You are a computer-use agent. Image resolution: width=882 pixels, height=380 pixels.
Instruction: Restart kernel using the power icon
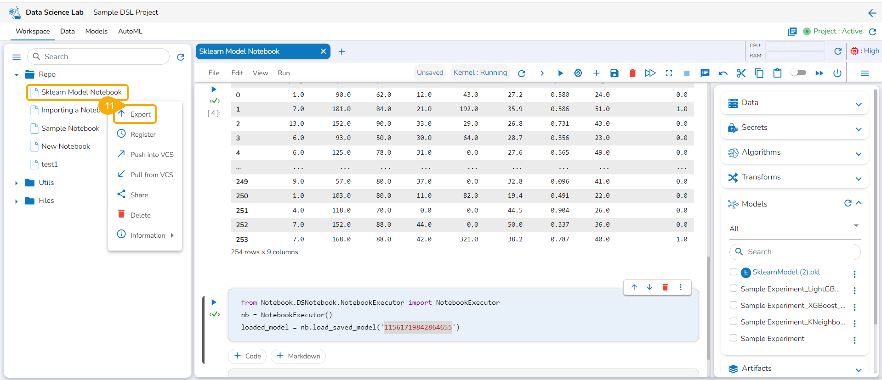837,73
